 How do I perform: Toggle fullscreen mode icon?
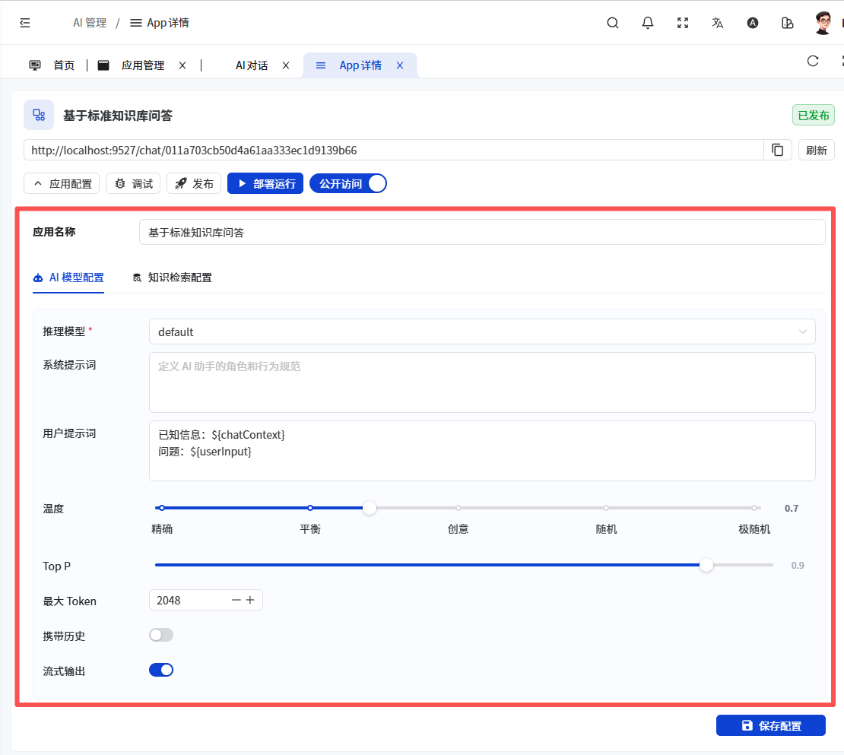pos(683,23)
